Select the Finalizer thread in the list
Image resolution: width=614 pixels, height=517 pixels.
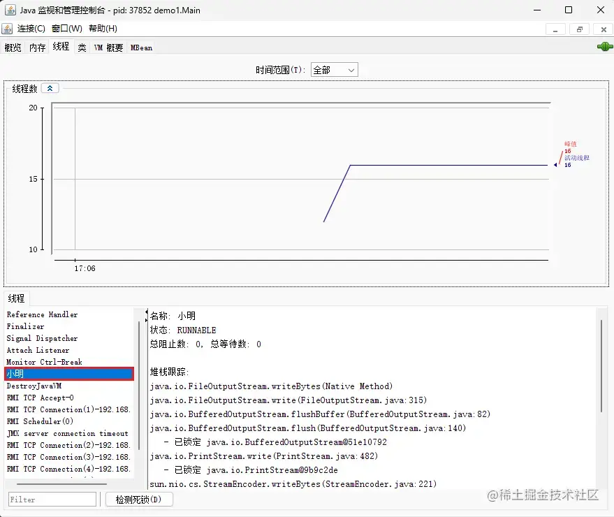pyautogui.click(x=25, y=326)
